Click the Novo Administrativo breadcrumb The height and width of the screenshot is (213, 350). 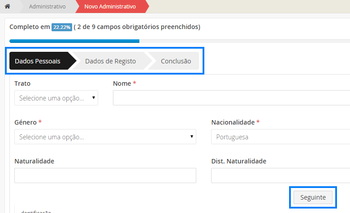[110, 7]
